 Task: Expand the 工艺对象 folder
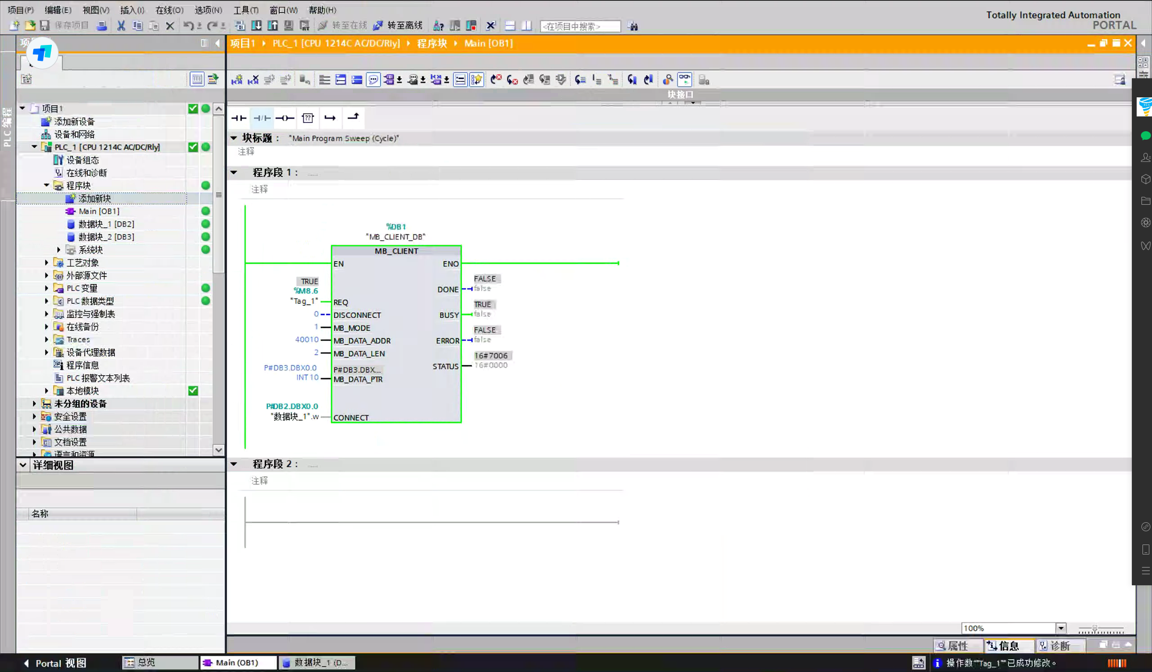47,262
